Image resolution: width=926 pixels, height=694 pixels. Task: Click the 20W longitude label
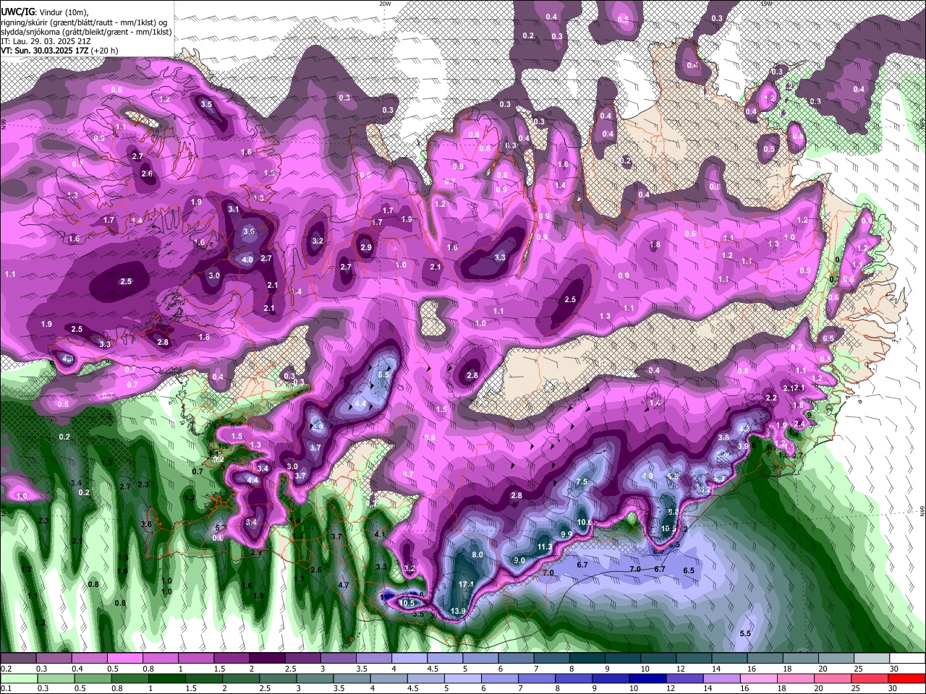385,4
